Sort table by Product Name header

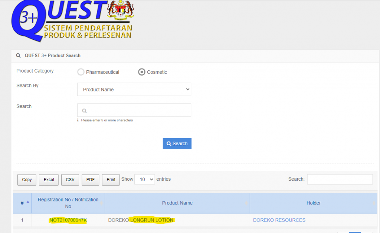[x=177, y=203]
